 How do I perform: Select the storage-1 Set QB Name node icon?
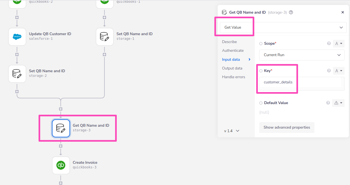105,37
